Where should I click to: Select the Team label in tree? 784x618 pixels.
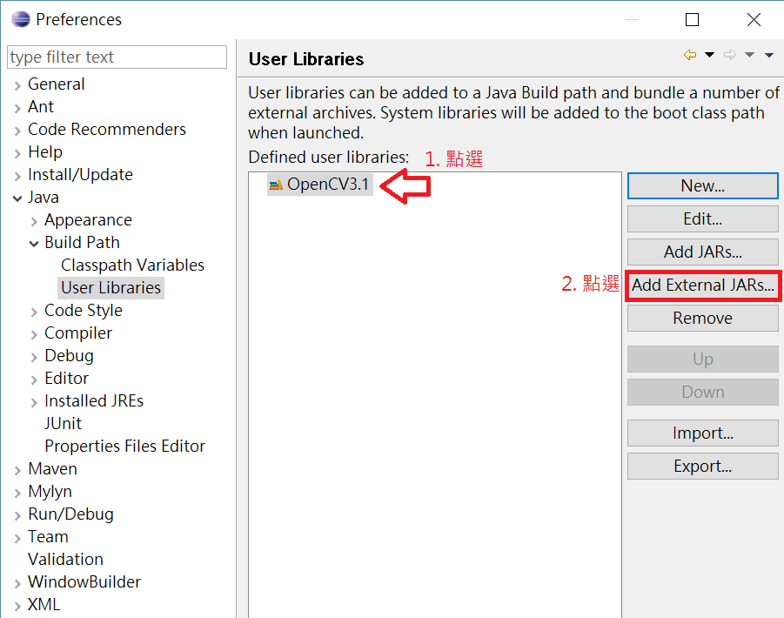pyautogui.click(x=48, y=536)
